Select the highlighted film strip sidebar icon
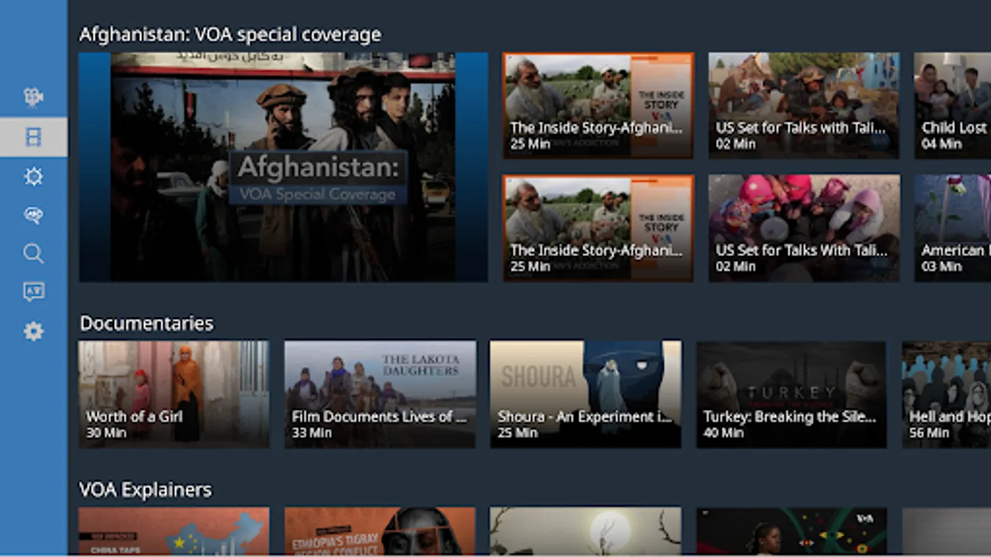Image resolution: width=991 pixels, height=557 pixels. (x=33, y=137)
